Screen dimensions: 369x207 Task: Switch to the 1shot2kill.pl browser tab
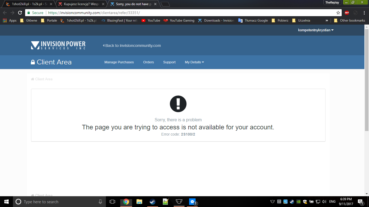pos(27,4)
